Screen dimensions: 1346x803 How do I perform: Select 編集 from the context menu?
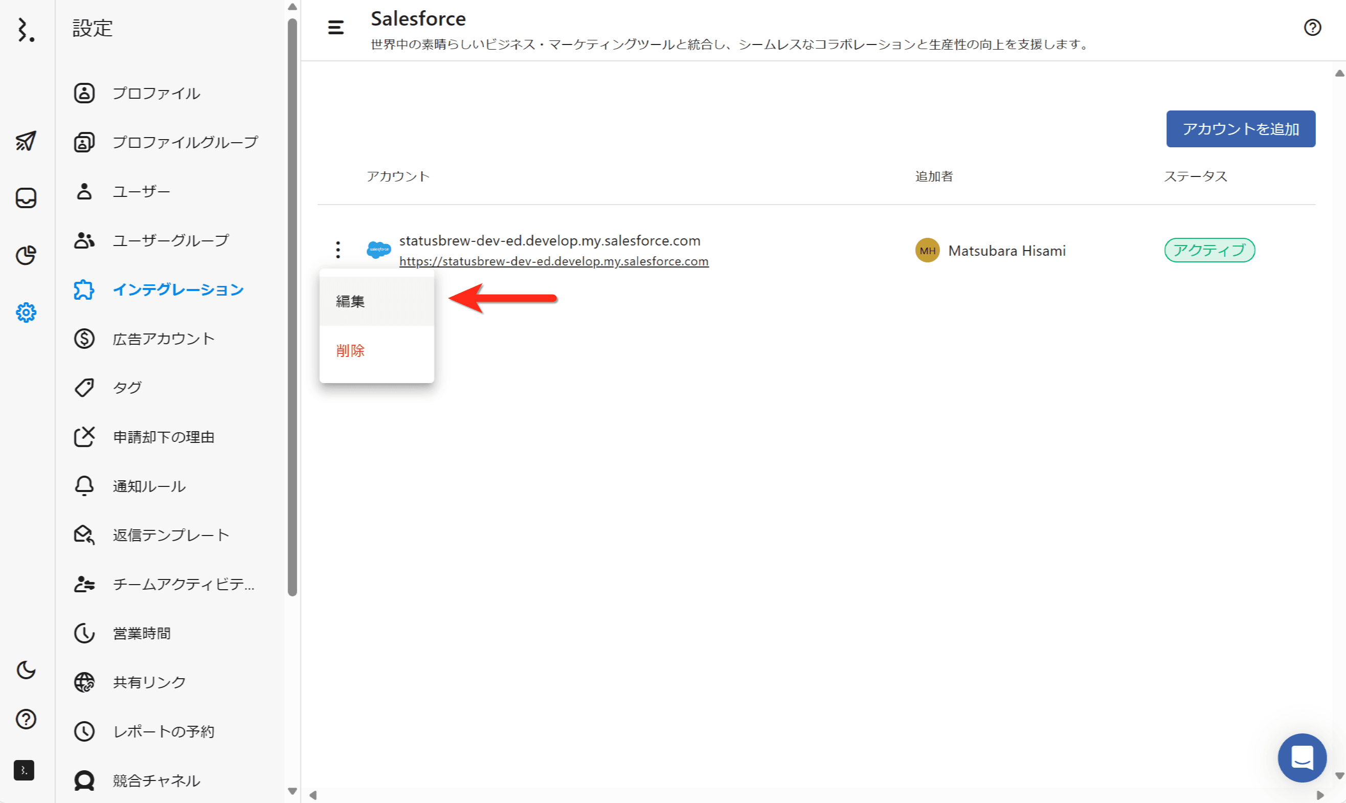point(376,301)
